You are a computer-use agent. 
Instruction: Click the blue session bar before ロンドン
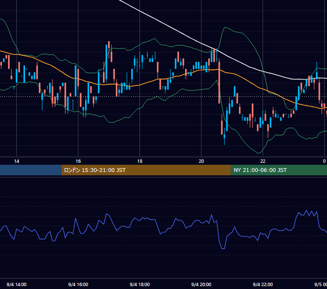[x=31, y=170]
